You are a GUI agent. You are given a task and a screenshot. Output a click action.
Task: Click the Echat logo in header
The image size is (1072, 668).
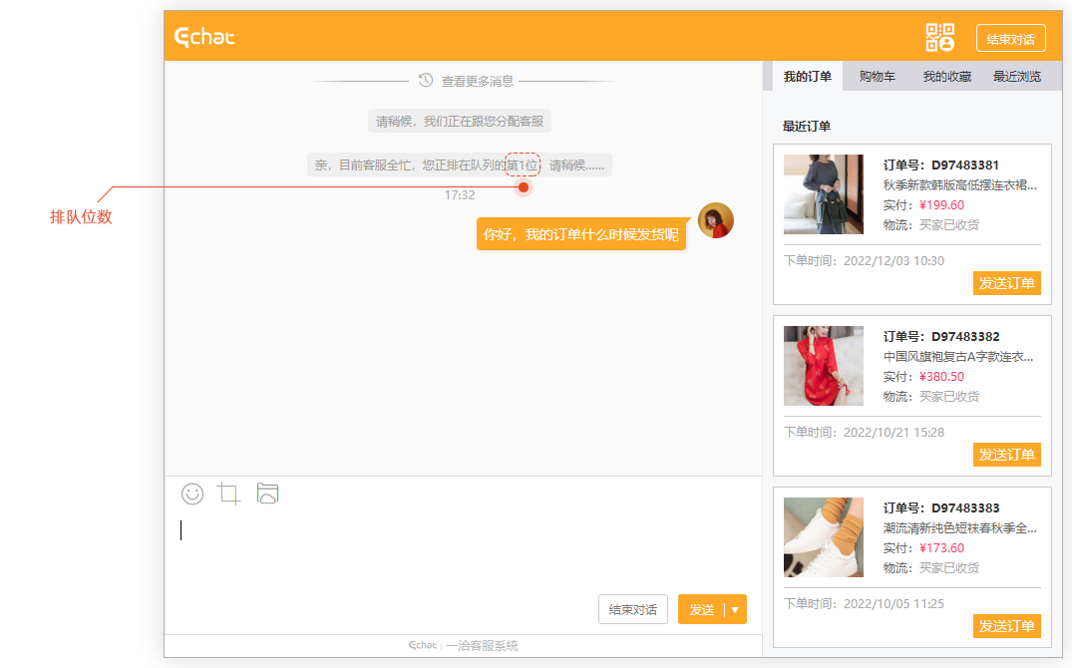point(204,38)
